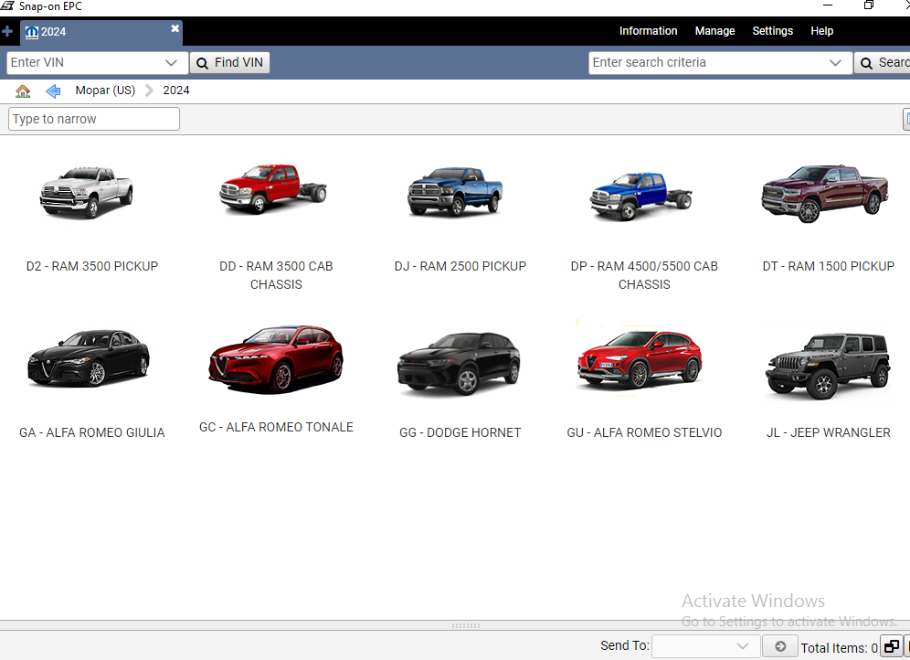
Task: Click the horizontal scrollbar at the bottom
Action: pos(466,625)
